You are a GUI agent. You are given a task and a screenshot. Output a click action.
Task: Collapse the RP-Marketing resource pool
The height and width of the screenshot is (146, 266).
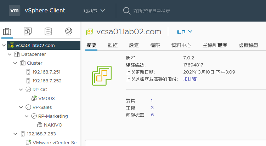point(27,116)
